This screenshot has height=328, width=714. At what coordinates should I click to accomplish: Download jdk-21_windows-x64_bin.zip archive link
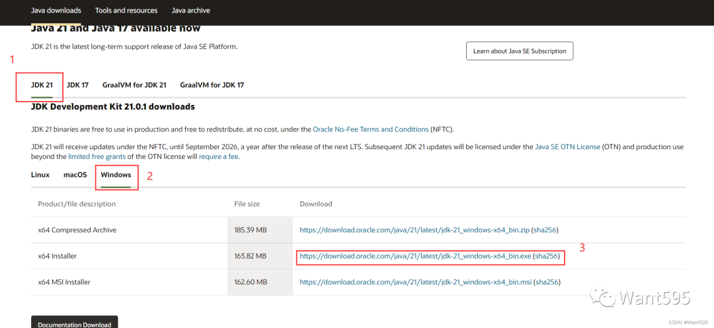click(415, 230)
